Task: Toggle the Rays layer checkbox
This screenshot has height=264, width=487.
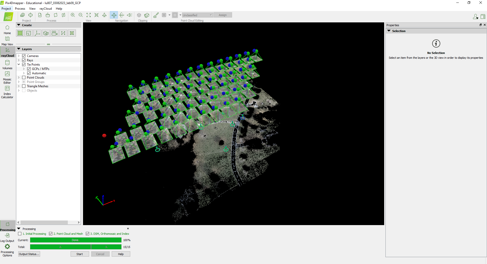Action: [x=24, y=60]
